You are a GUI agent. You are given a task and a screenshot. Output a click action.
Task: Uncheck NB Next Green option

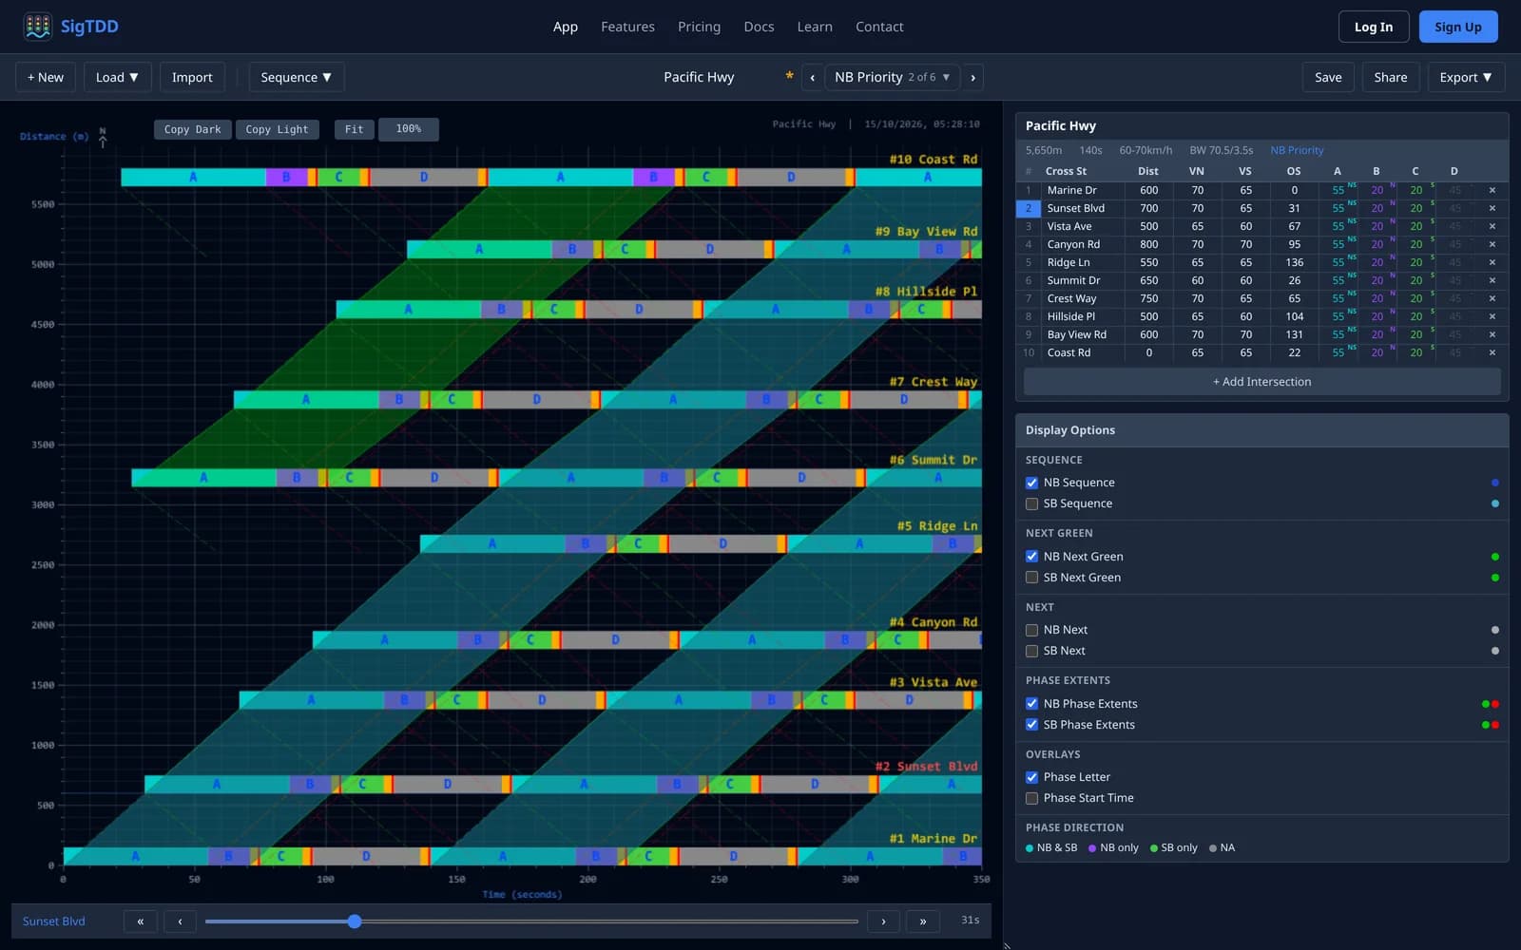[x=1031, y=557]
